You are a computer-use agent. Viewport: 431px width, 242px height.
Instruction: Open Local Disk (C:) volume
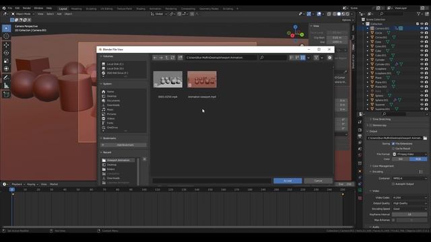(x=115, y=64)
